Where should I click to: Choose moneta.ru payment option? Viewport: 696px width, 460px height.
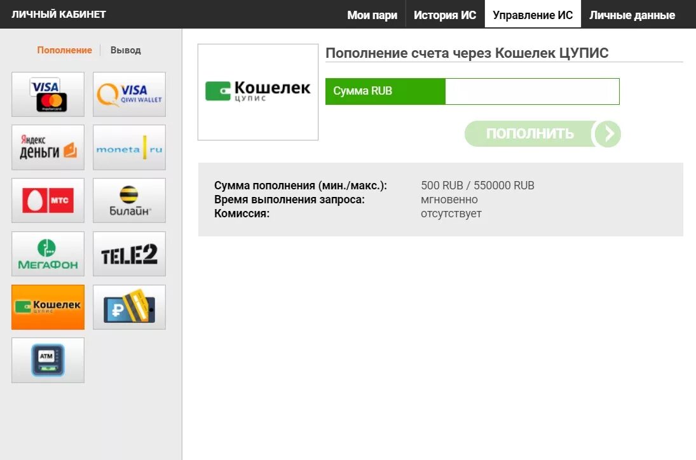pos(129,147)
